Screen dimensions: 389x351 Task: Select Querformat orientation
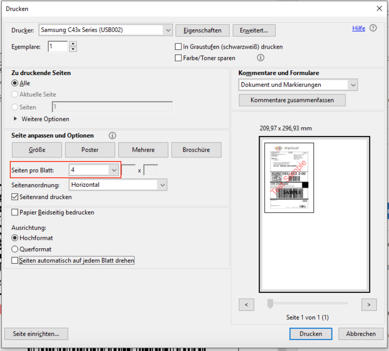coord(15,249)
